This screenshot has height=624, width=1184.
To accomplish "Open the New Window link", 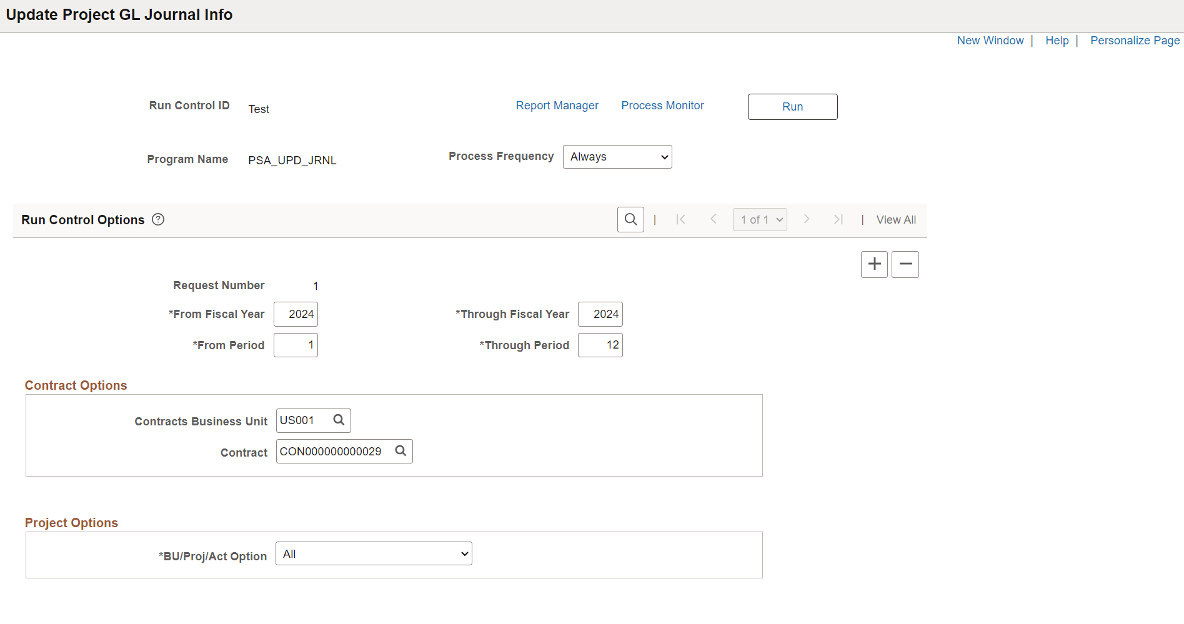I will pos(990,41).
